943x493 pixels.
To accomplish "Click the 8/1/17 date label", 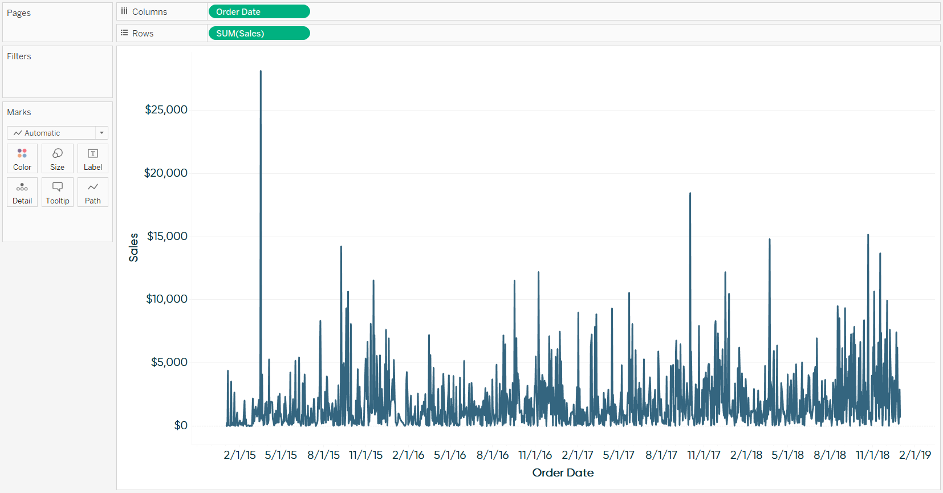I will click(661, 455).
